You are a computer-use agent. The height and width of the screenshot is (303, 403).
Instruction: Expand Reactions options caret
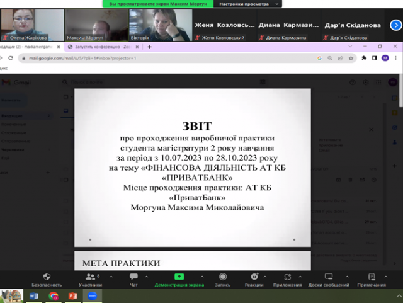click(264, 277)
